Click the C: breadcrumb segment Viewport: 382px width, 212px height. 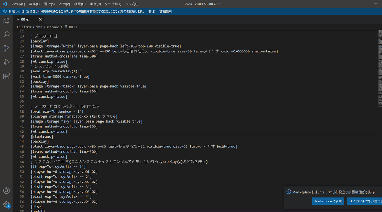point(18,27)
